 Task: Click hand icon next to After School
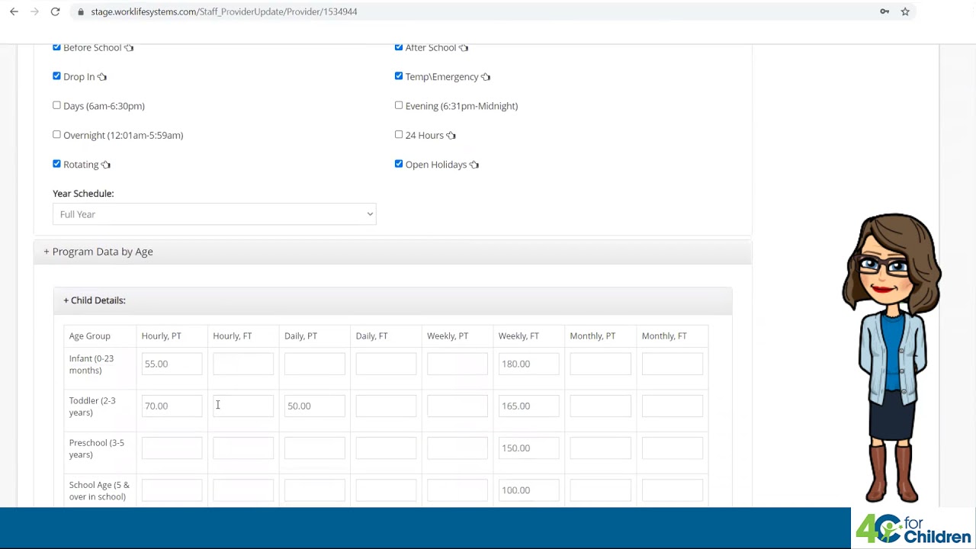464,47
